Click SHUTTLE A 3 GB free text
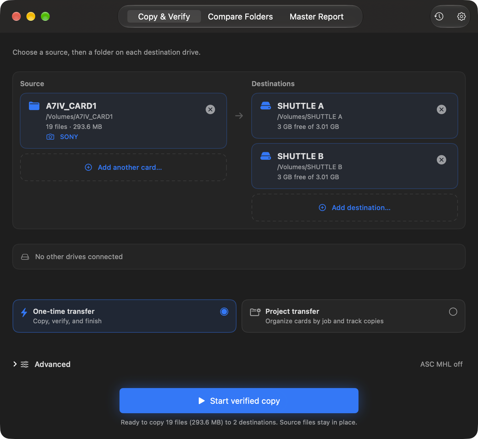The height and width of the screenshot is (439, 478). pos(308,127)
